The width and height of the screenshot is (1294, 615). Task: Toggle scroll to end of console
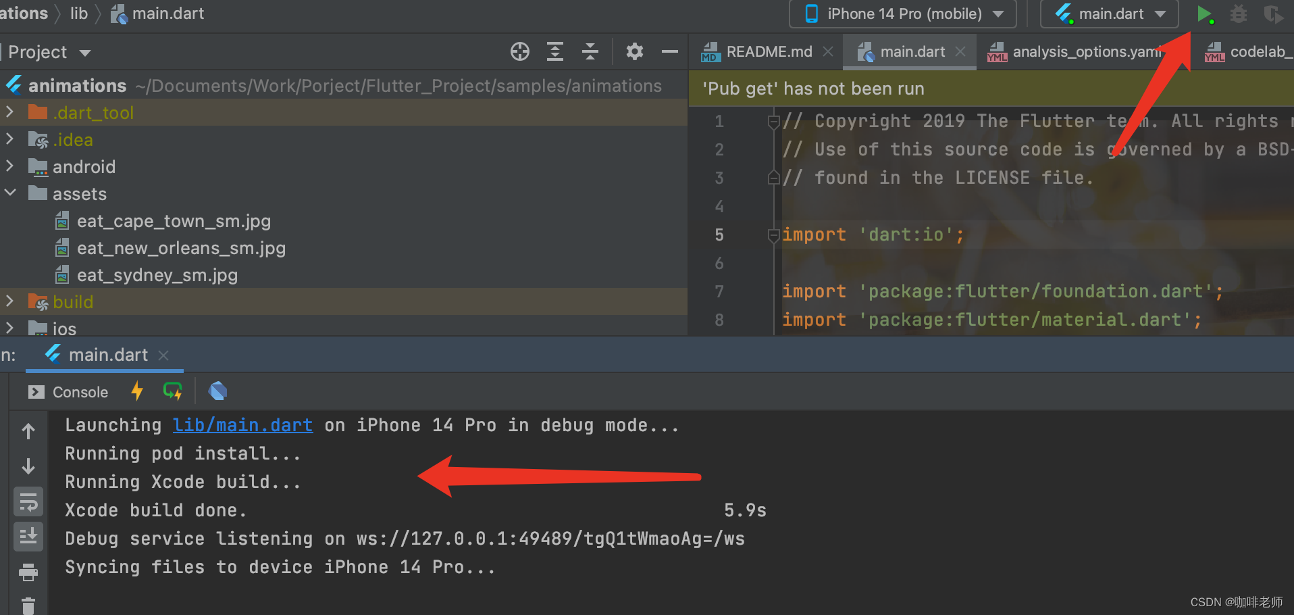(x=28, y=537)
